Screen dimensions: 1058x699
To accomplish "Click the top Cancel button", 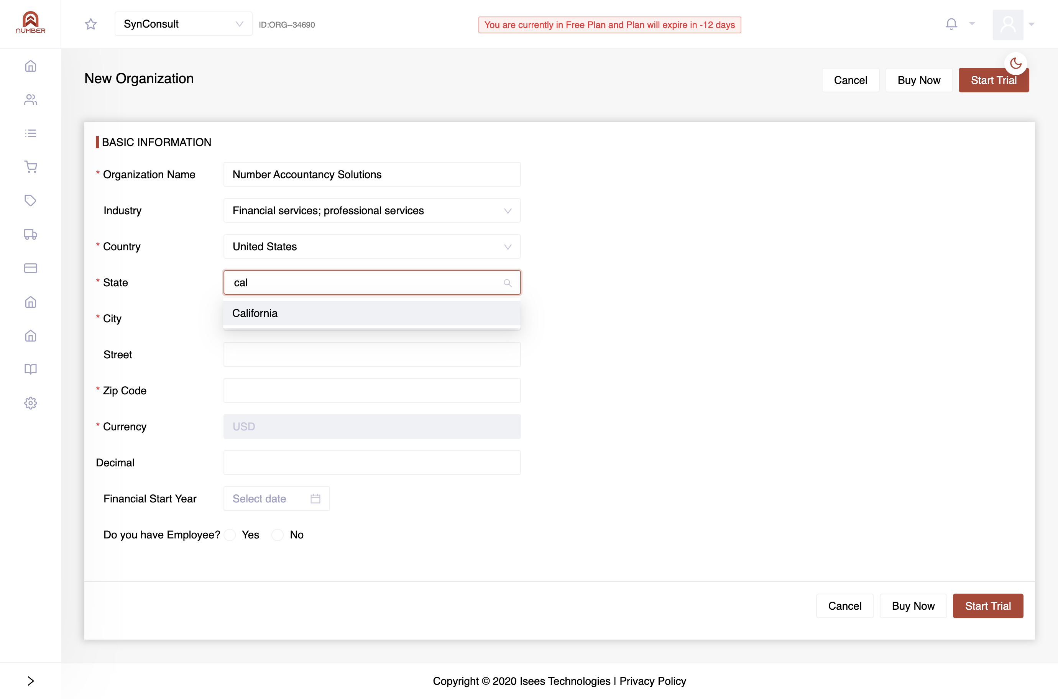I will 850,80.
